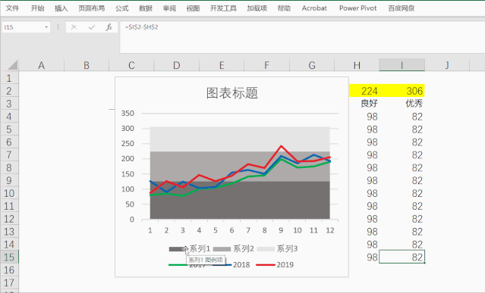The width and height of the screenshot is (485, 293).
Task: Select the 2018 blue legend entry
Action: [232, 265]
